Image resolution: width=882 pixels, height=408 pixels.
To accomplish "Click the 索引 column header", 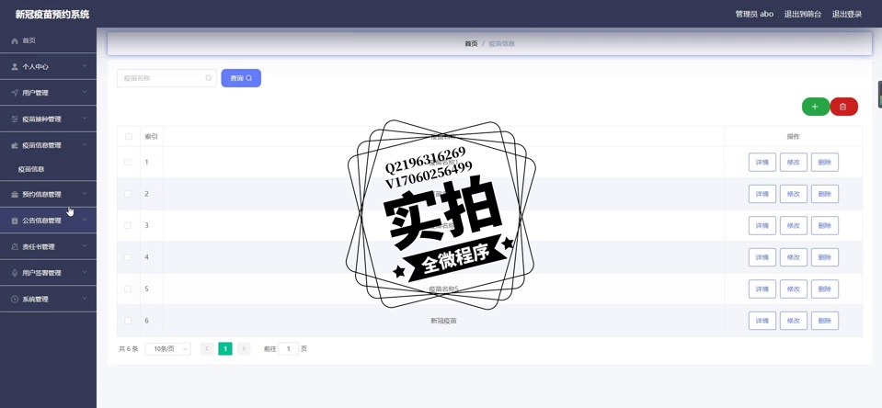I will click(x=151, y=137).
